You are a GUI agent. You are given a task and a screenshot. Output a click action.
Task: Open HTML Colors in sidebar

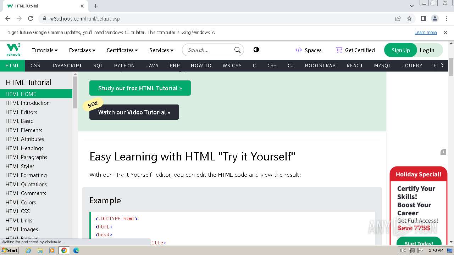(x=36, y=202)
